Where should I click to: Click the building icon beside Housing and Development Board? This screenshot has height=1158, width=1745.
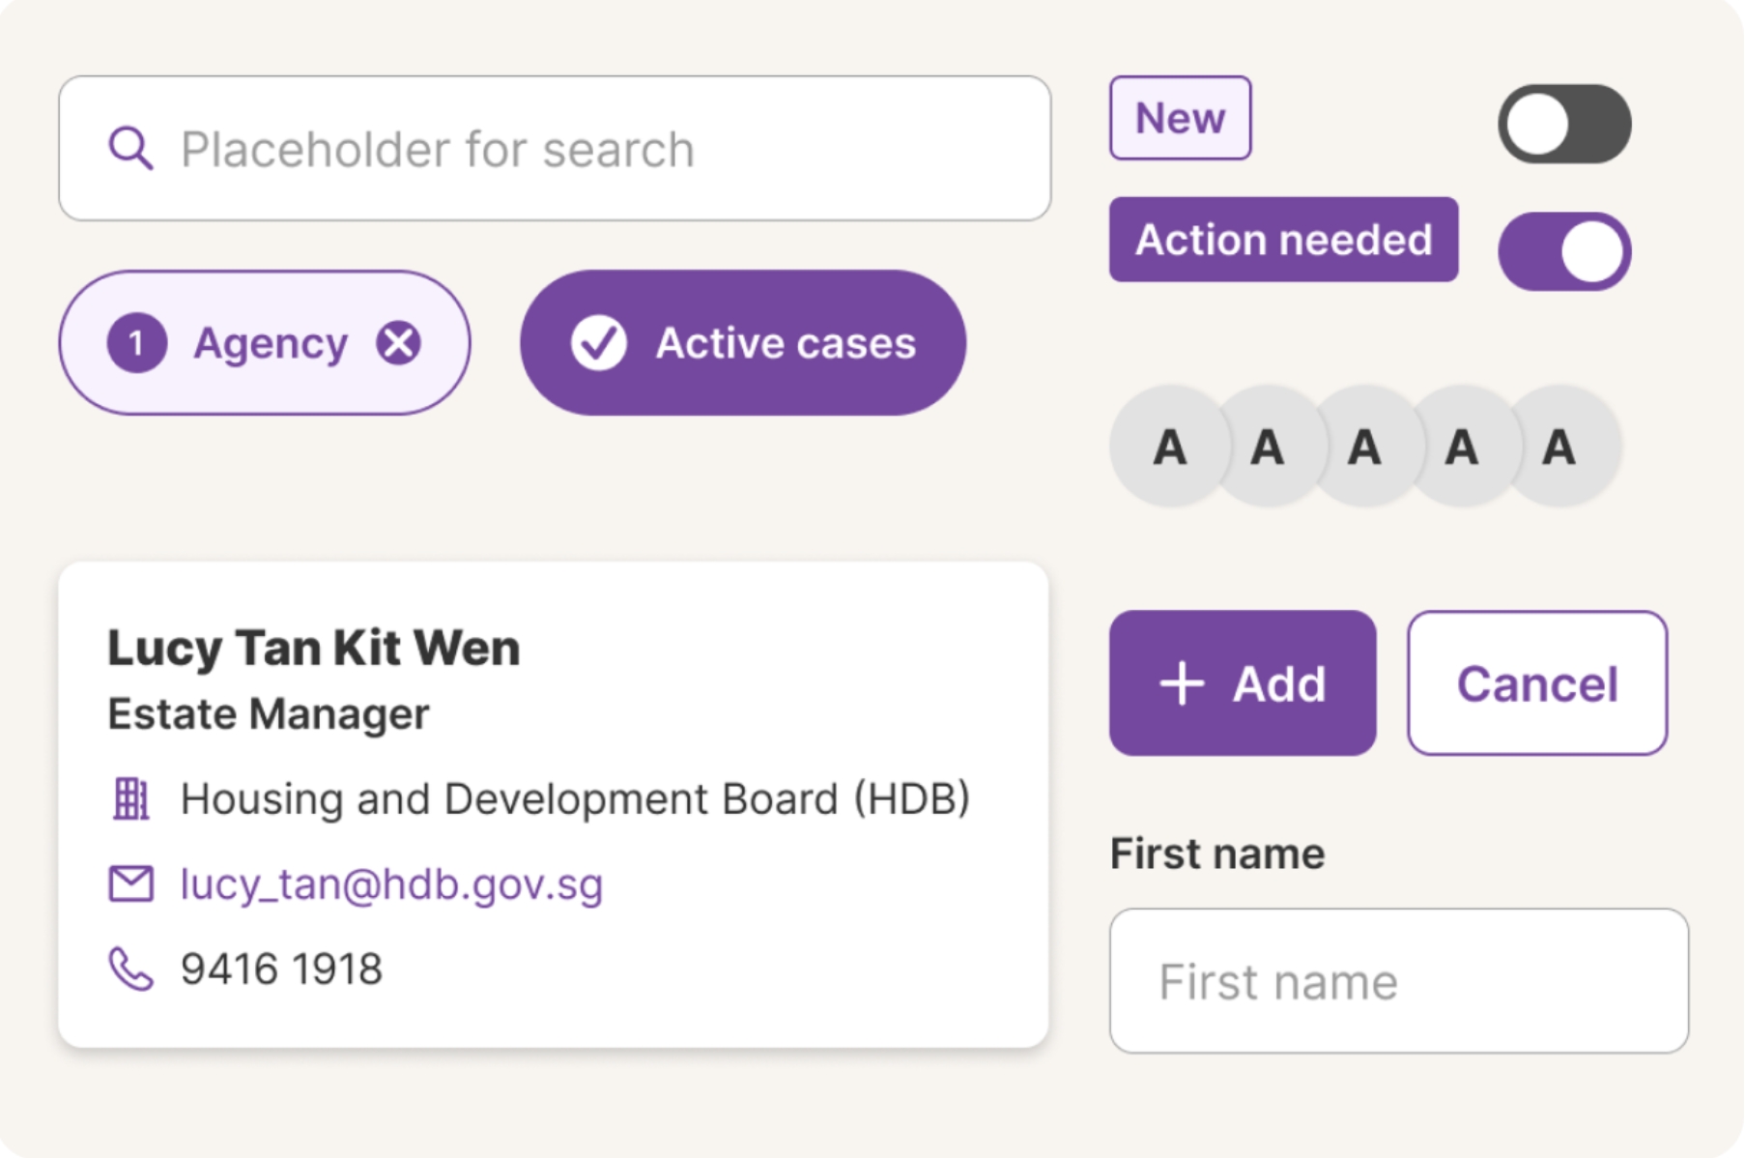[x=130, y=799]
